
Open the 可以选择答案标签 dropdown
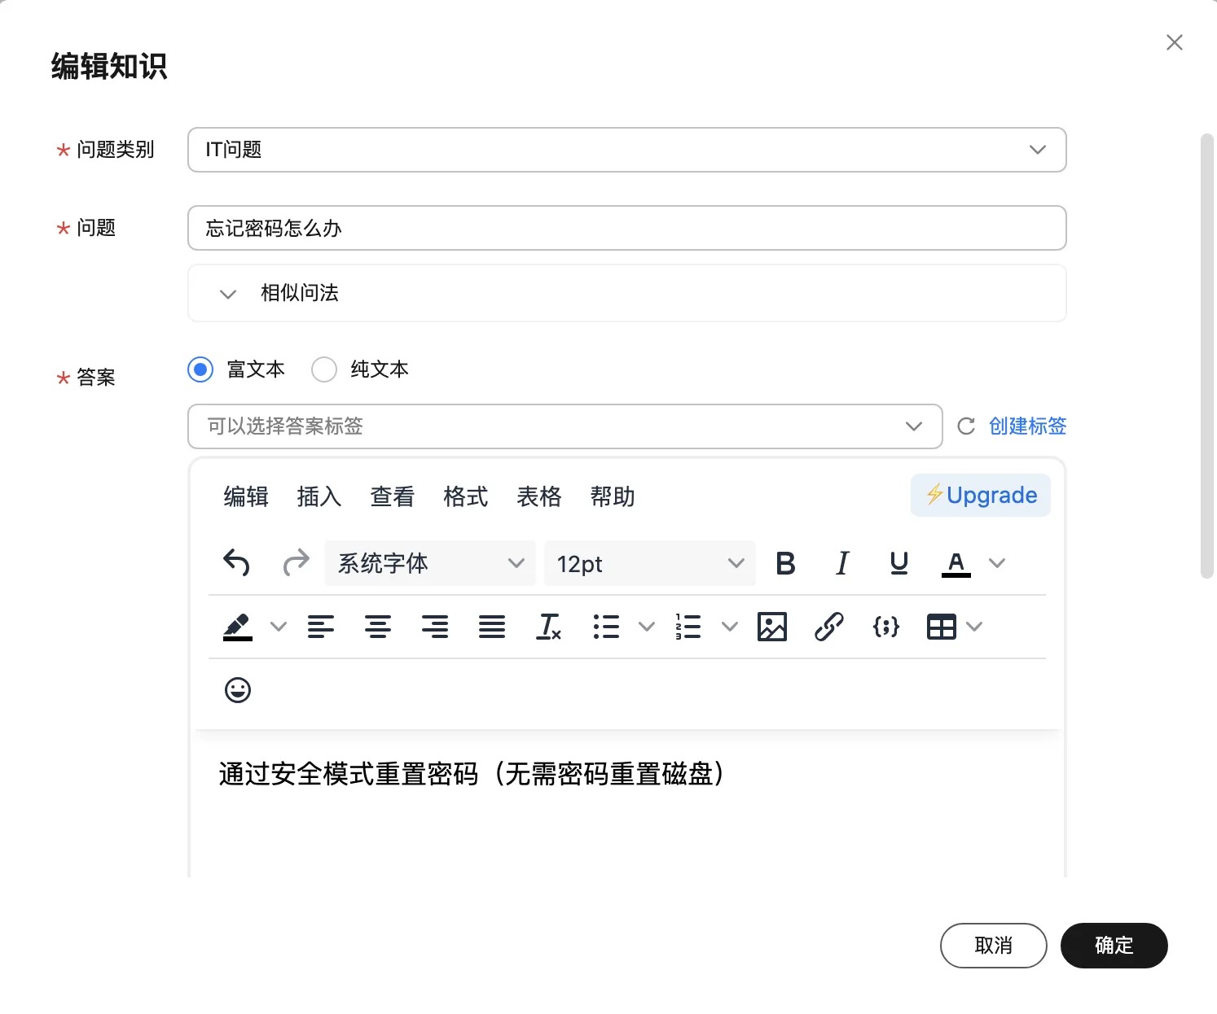pos(565,426)
